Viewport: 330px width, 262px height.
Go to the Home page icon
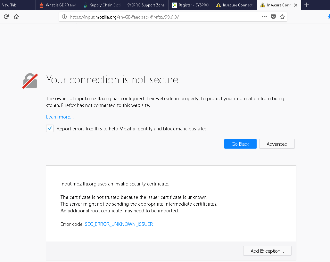point(16,17)
